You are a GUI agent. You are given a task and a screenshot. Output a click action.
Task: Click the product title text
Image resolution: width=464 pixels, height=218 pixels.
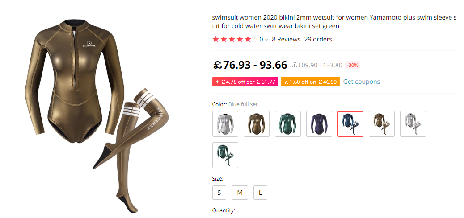334,22
